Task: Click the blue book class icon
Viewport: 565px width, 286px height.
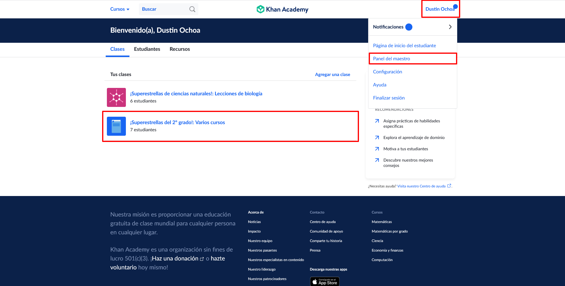Action: point(116,126)
